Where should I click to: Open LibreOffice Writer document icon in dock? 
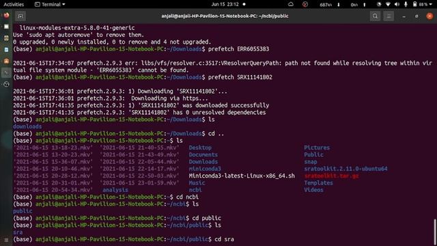point(6,50)
